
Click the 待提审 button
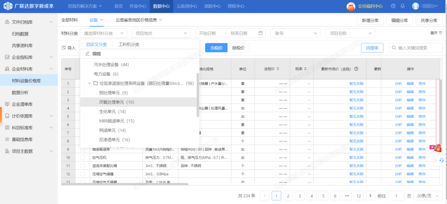pos(372,48)
